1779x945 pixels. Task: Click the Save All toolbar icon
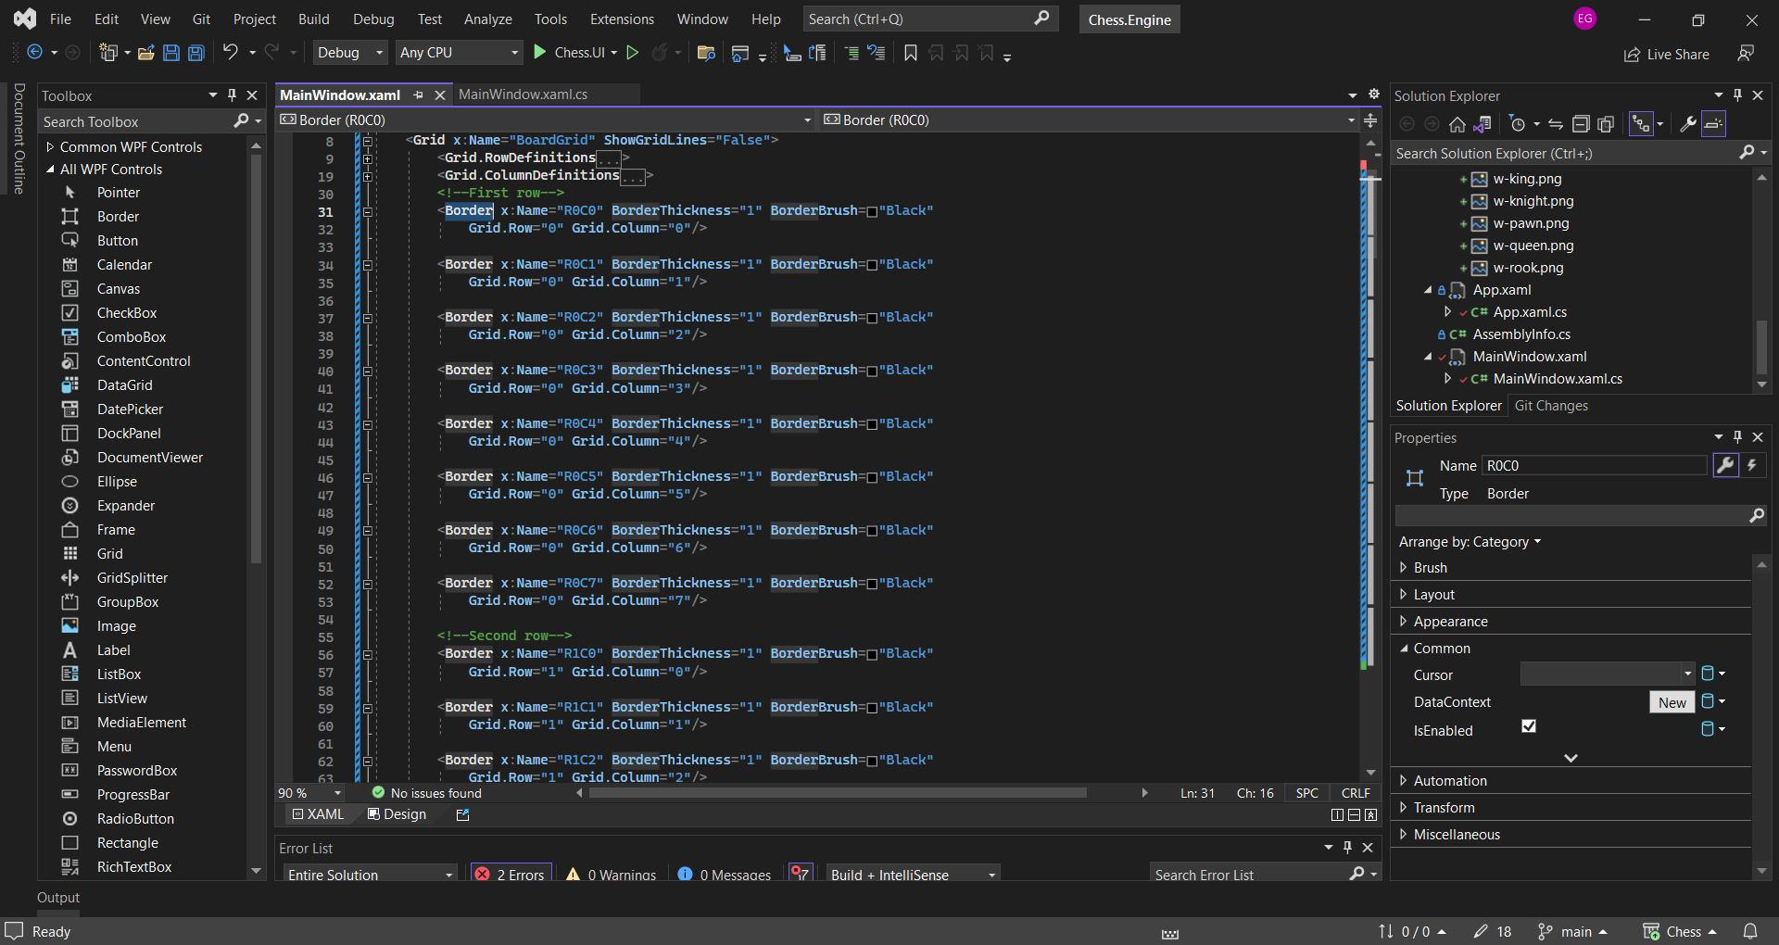196,53
